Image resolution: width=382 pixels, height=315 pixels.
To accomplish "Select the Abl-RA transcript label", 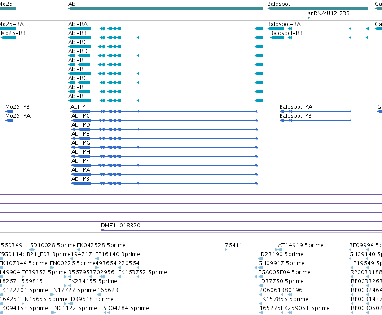I will [x=78, y=24].
